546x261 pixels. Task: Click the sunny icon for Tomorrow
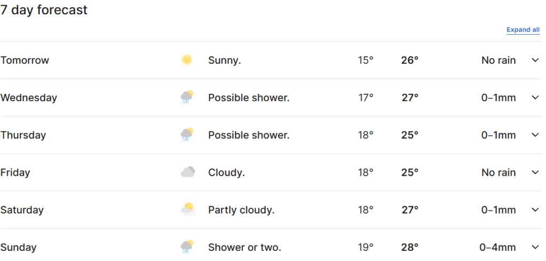coord(187,60)
